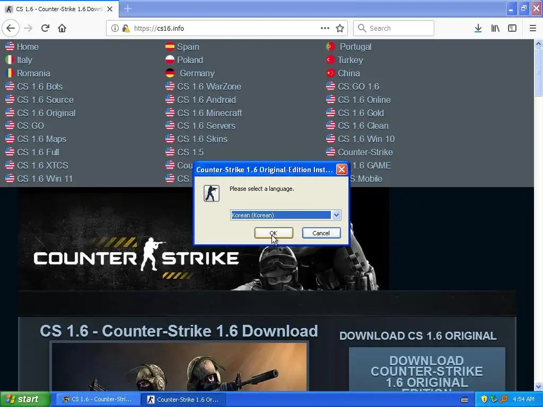Image resolution: width=543 pixels, height=407 pixels.
Task: Reload the cs16.info page
Action: pyautogui.click(x=45, y=29)
